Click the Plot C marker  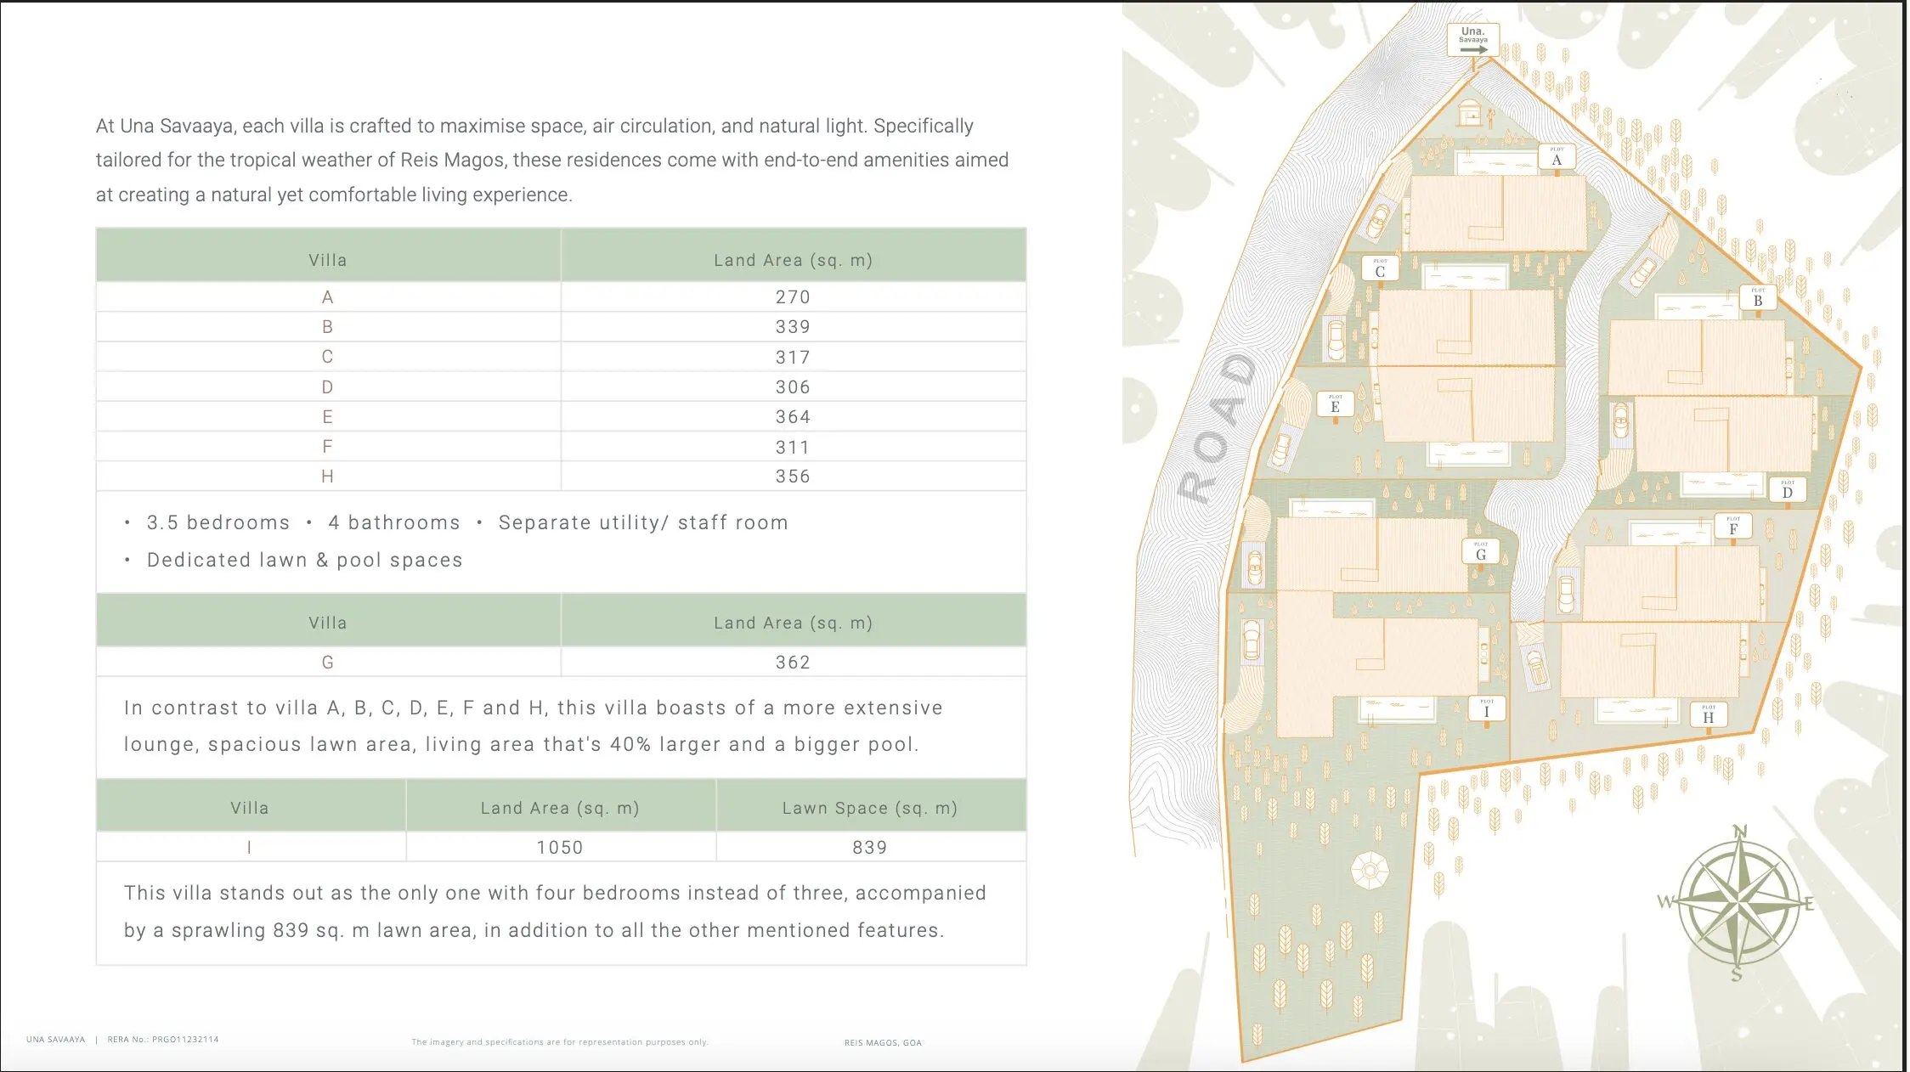coord(1380,269)
